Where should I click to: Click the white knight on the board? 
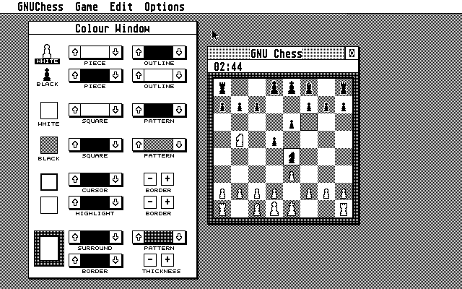240,139
